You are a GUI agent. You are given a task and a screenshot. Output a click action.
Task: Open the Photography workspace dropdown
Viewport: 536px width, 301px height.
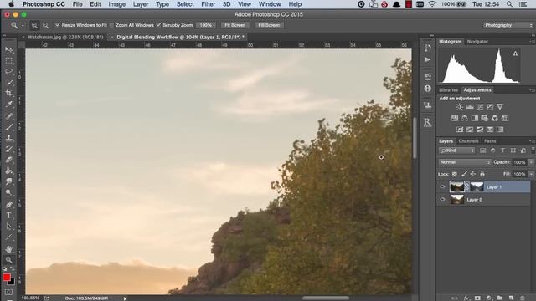(508, 25)
